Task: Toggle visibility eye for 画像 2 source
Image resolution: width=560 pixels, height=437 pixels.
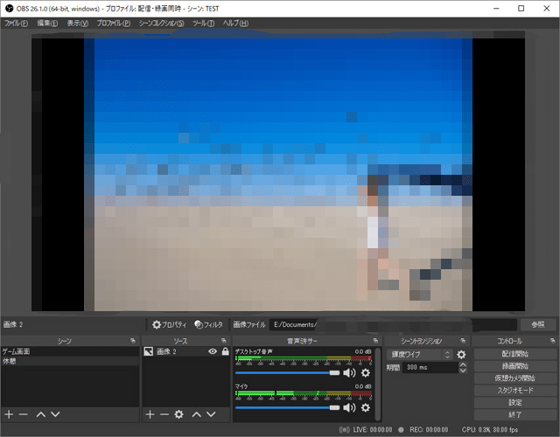Action: coord(212,351)
